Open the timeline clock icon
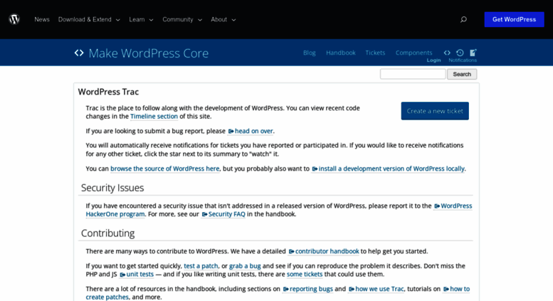Screen dimensions: 553x301 (x=460, y=53)
